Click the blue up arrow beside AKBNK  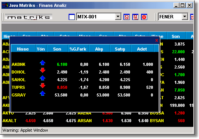click(x=43, y=63)
